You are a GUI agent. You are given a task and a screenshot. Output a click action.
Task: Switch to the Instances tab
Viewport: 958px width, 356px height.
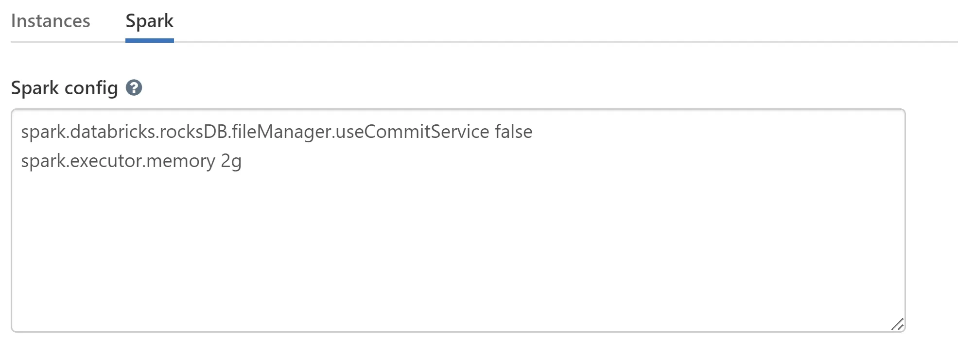pos(51,21)
